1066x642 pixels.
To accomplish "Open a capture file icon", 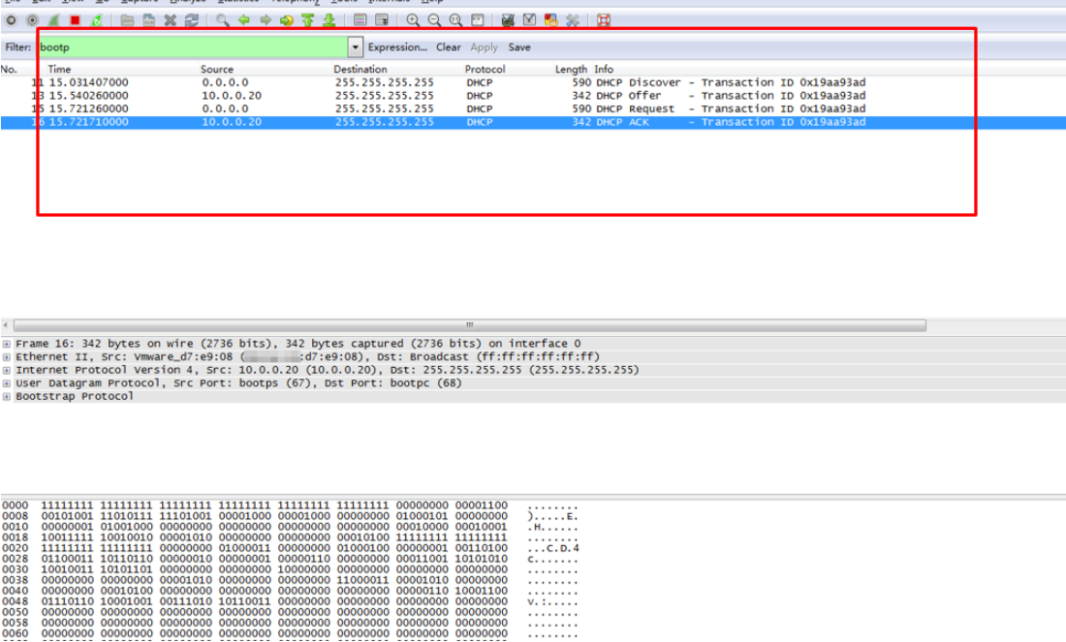I will pyautogui.click(x=127, y=20).
